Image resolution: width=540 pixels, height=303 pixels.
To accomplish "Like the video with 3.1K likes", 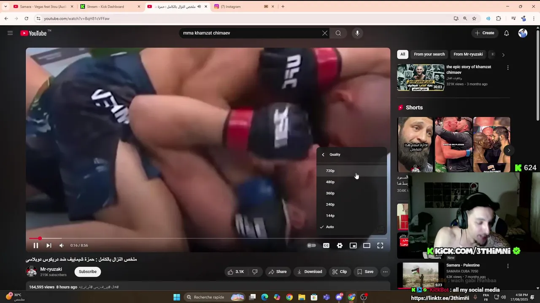I will coord(236,272).
